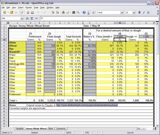Switch to the Comments sheet tab

(61, 129)
